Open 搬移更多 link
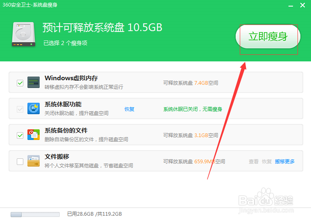This screenshot has width=311, height=221. (285, 162)
